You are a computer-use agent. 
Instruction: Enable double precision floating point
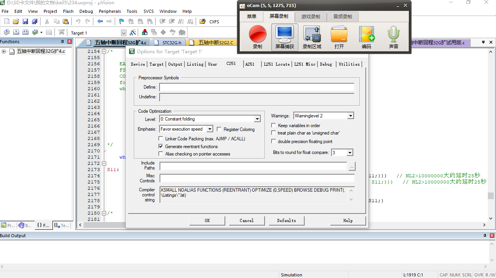[x=274, y=142]
